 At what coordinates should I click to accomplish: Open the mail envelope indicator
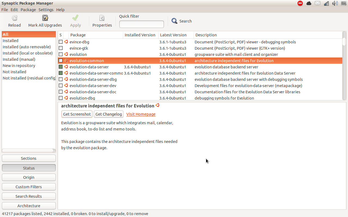(318, 3)
